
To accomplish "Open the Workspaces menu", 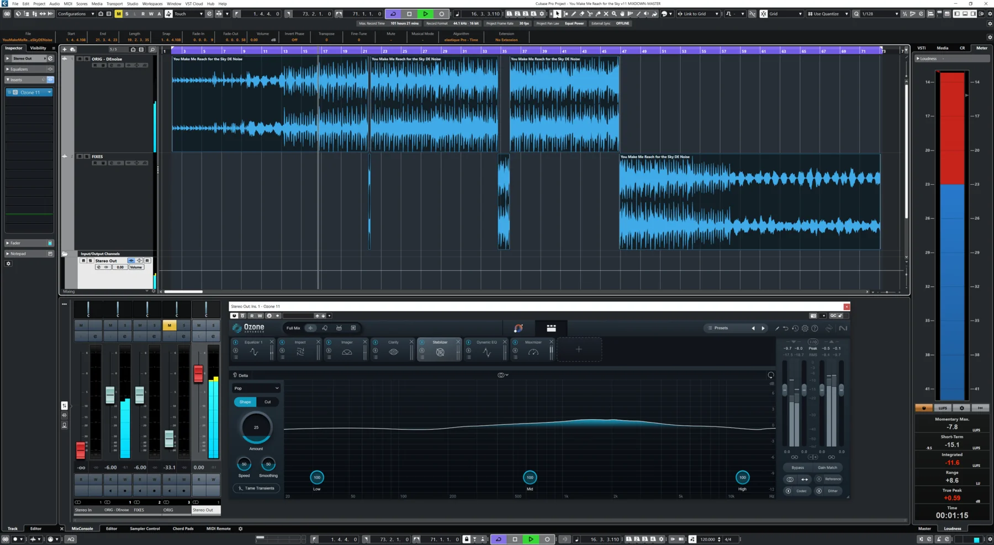I will (152, 3).
